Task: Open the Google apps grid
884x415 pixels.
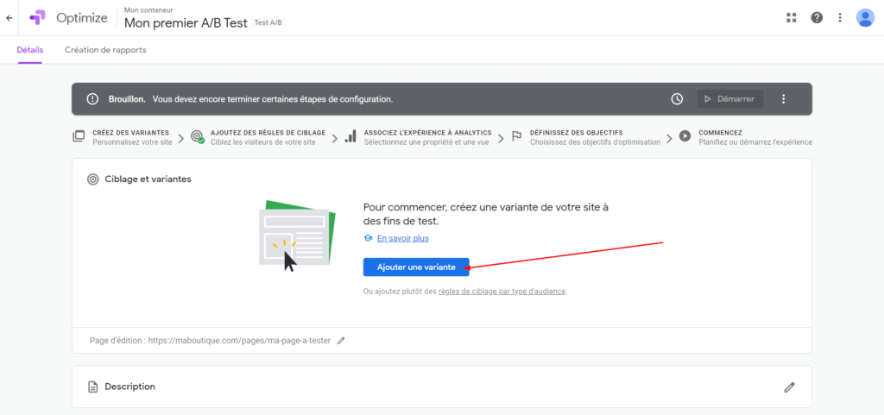Action: [791, 18]
